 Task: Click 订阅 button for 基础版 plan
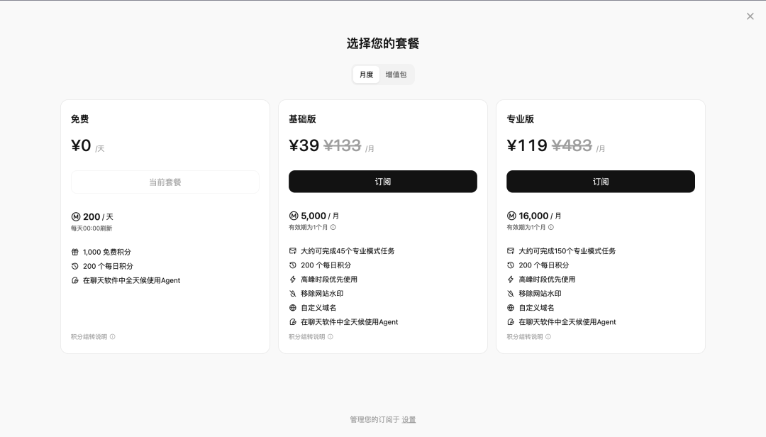[x=382, y=182]
